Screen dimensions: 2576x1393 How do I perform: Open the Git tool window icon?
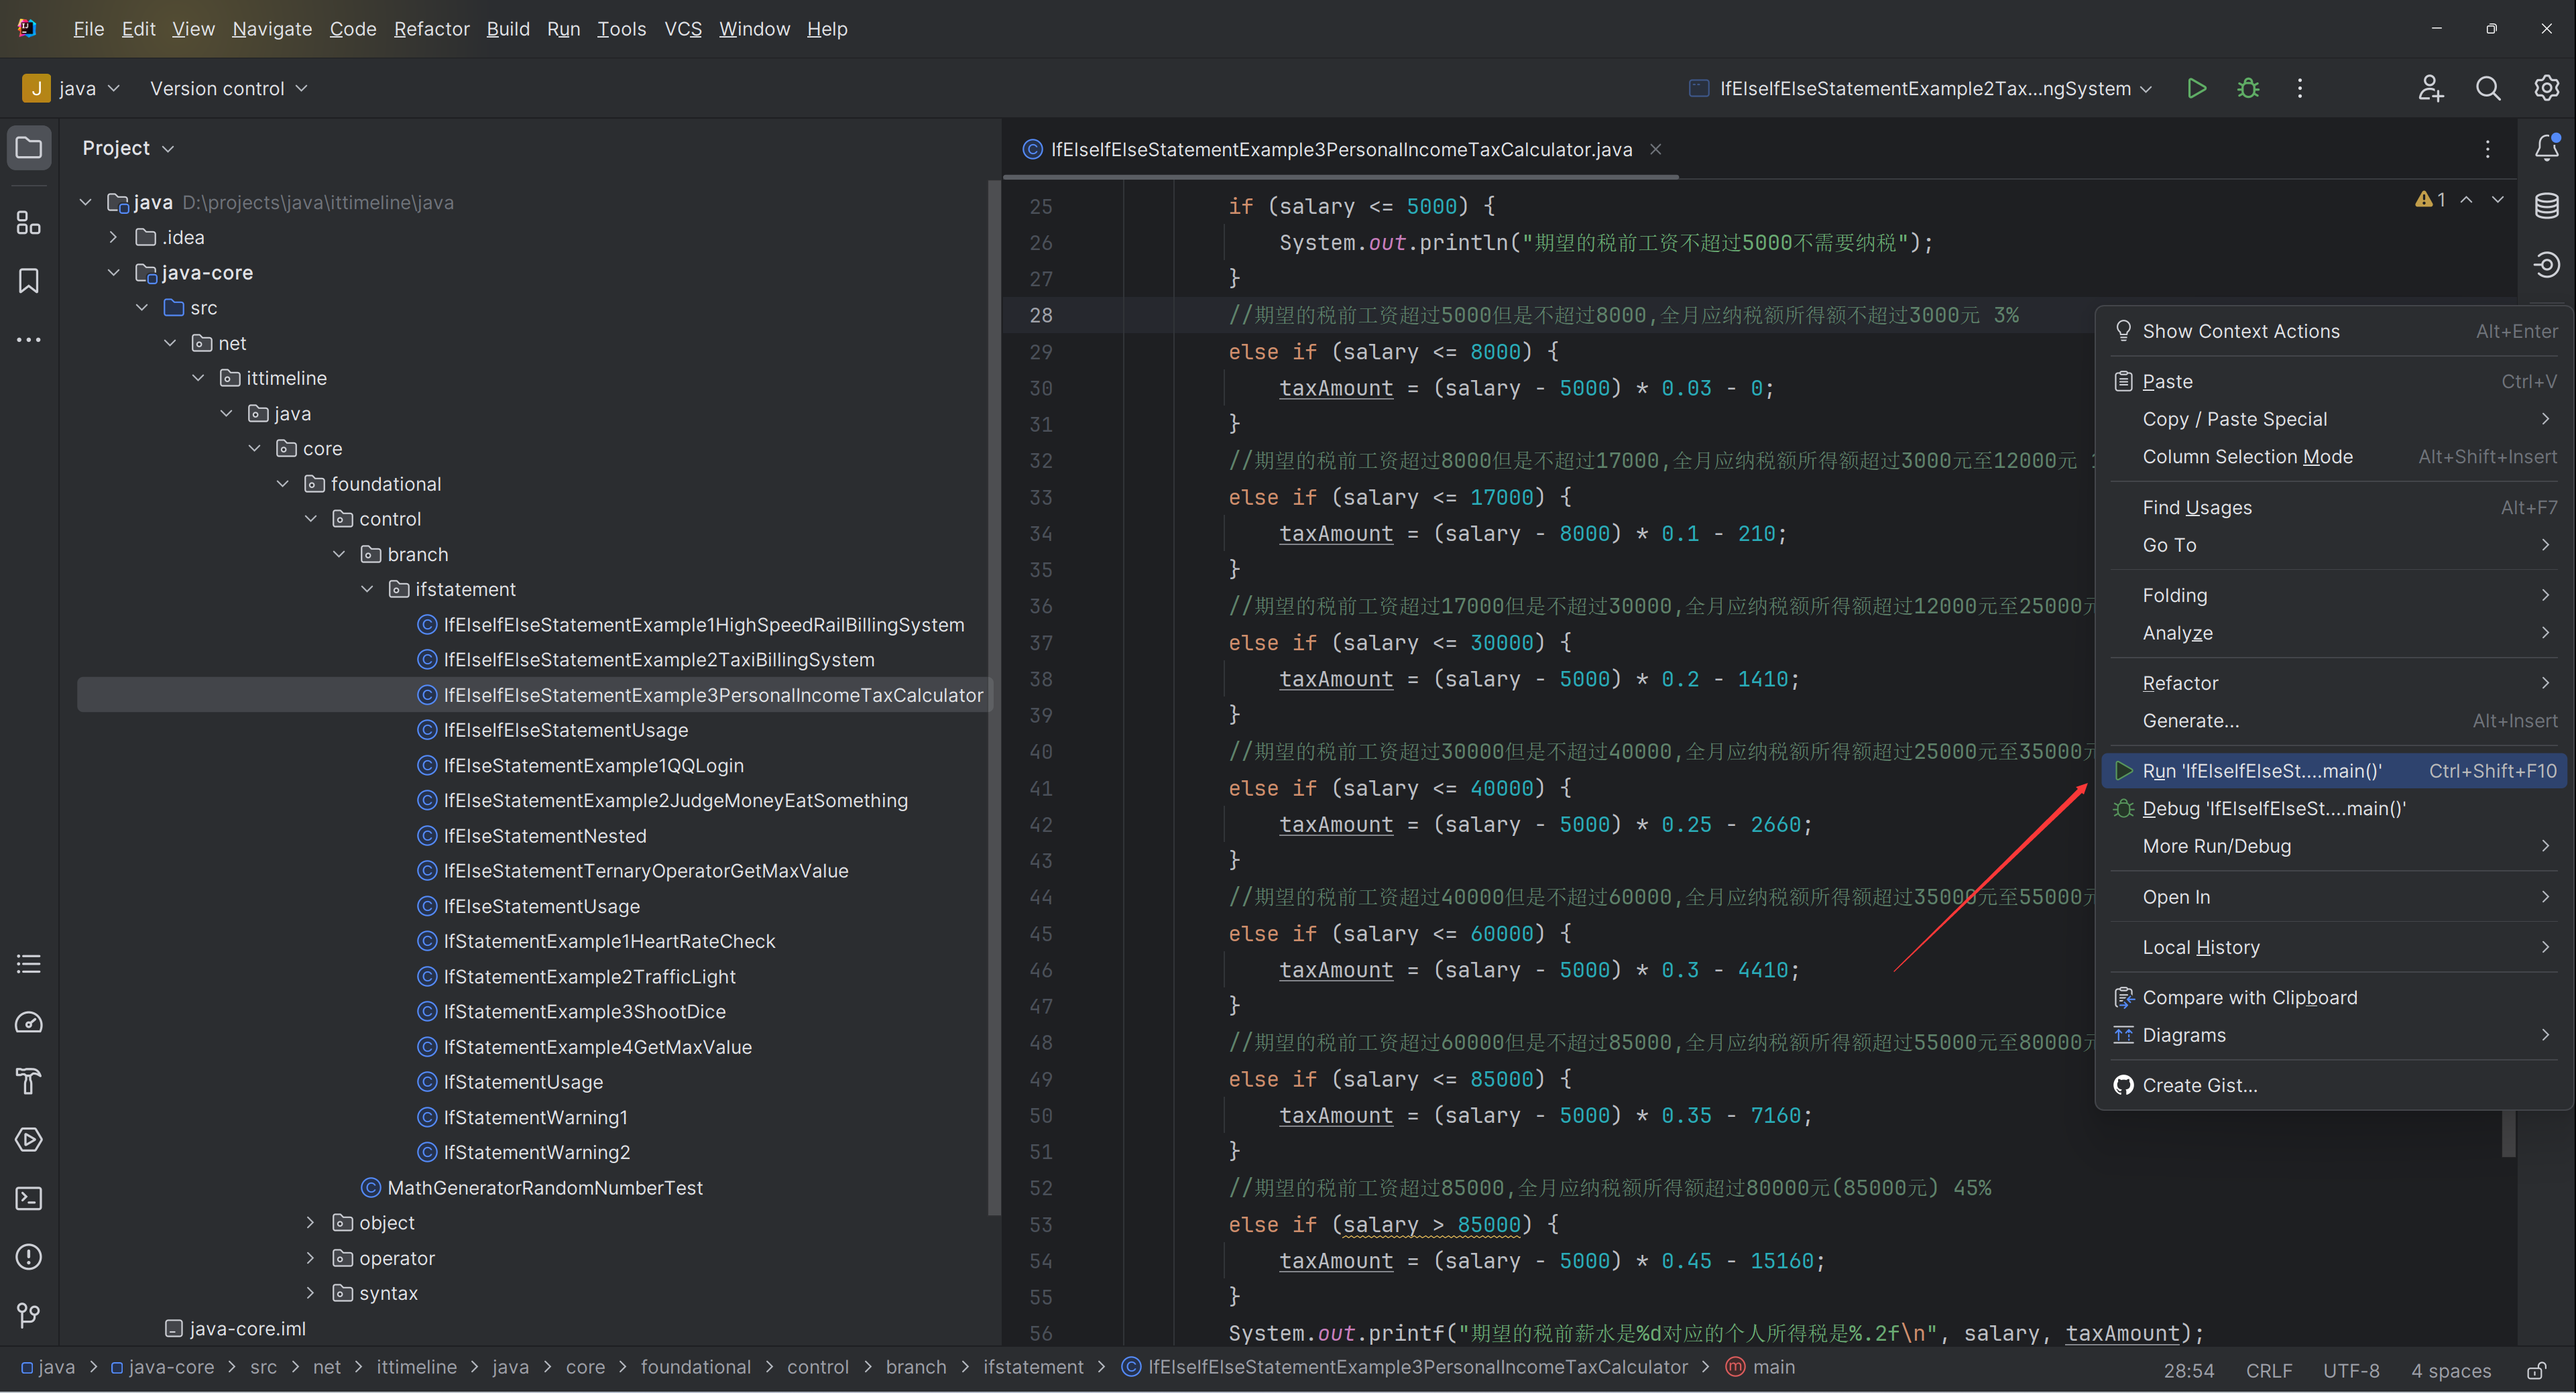[29, 1315]
